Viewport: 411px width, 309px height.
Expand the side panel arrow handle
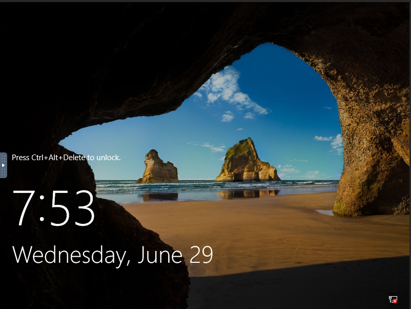point(3,165)
